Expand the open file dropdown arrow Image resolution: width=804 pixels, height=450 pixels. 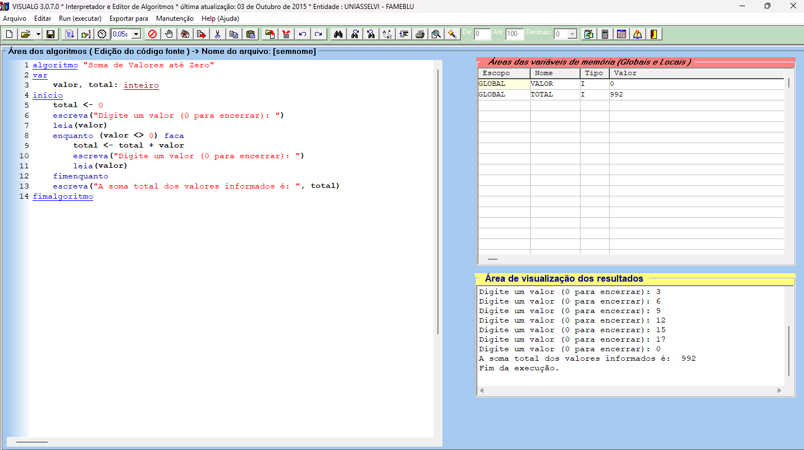[38, 34]
